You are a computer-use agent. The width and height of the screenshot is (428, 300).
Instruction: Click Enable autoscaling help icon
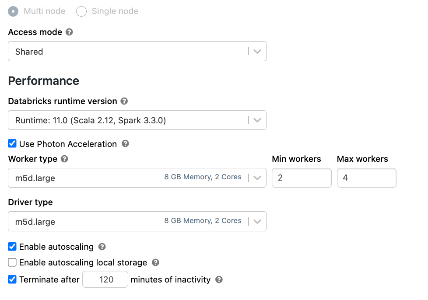(x=102, y=247)
